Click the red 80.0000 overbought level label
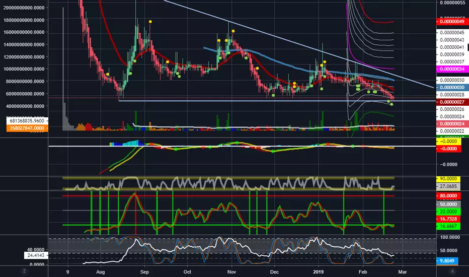469x277 pixels. tap(449, 196)
